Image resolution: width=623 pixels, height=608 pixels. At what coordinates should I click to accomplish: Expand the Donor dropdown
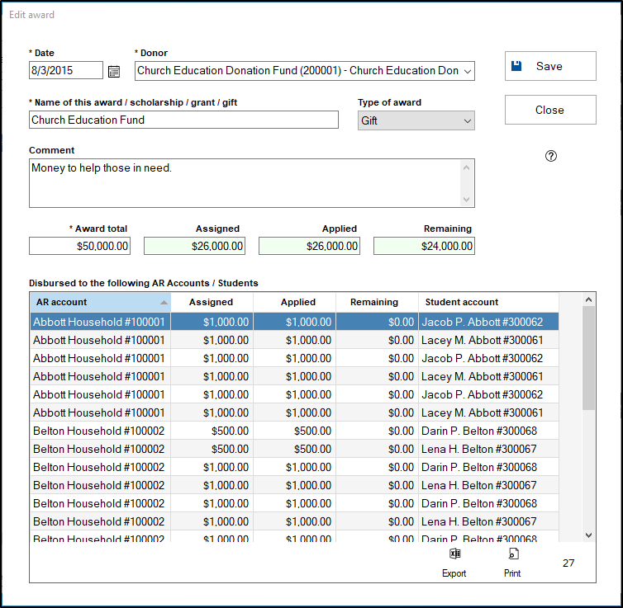tap(468, 71)
